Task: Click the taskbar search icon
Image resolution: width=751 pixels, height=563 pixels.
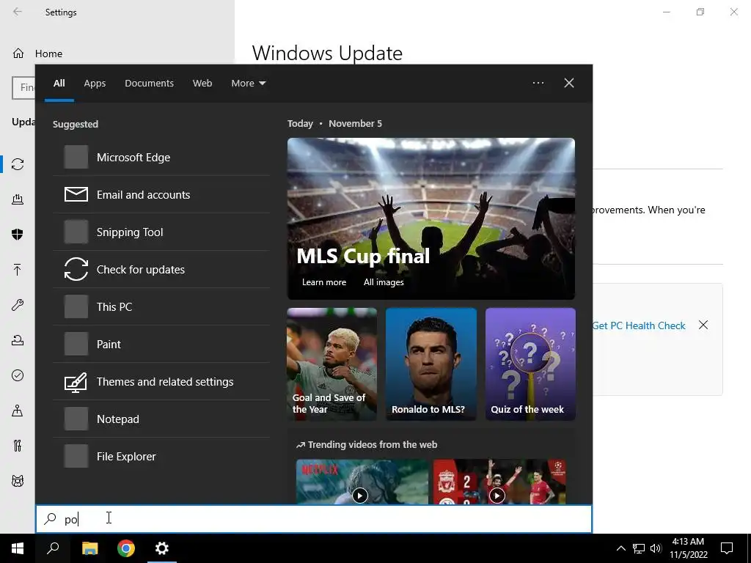Action: pyautogui.click(x=53, y=548)
